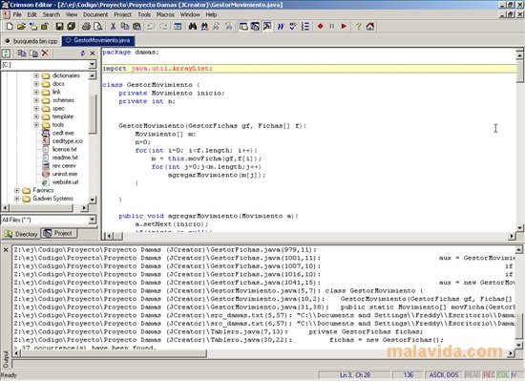Create a new document with New icon
525x381 pixels.
[10, 26]
